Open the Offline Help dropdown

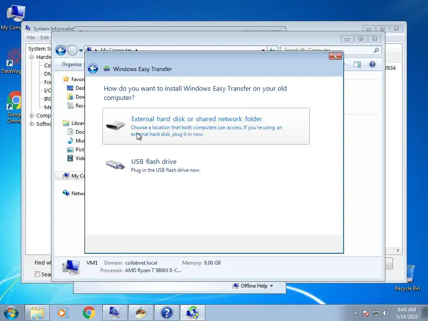tap(252, 286)
